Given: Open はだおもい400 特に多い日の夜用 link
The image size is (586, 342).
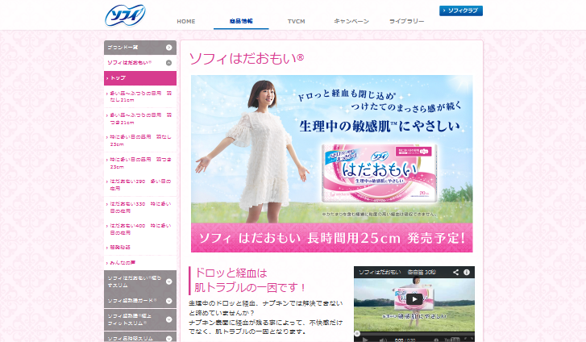Looking at the screenshot, I should tap(140, 229).
